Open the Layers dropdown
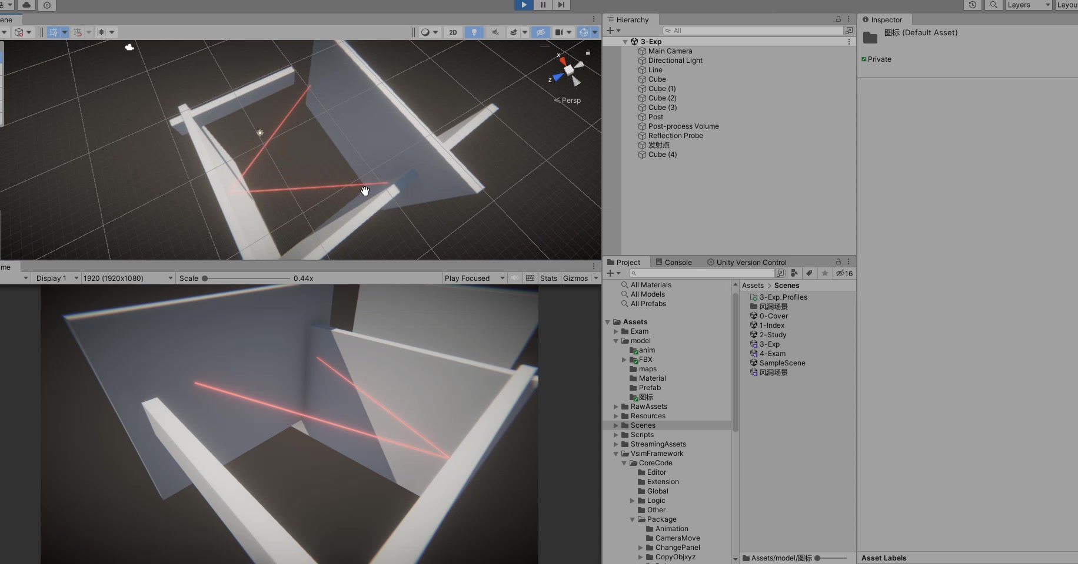The height and width of the screenshot is (564, 1078). (1029, 5)
